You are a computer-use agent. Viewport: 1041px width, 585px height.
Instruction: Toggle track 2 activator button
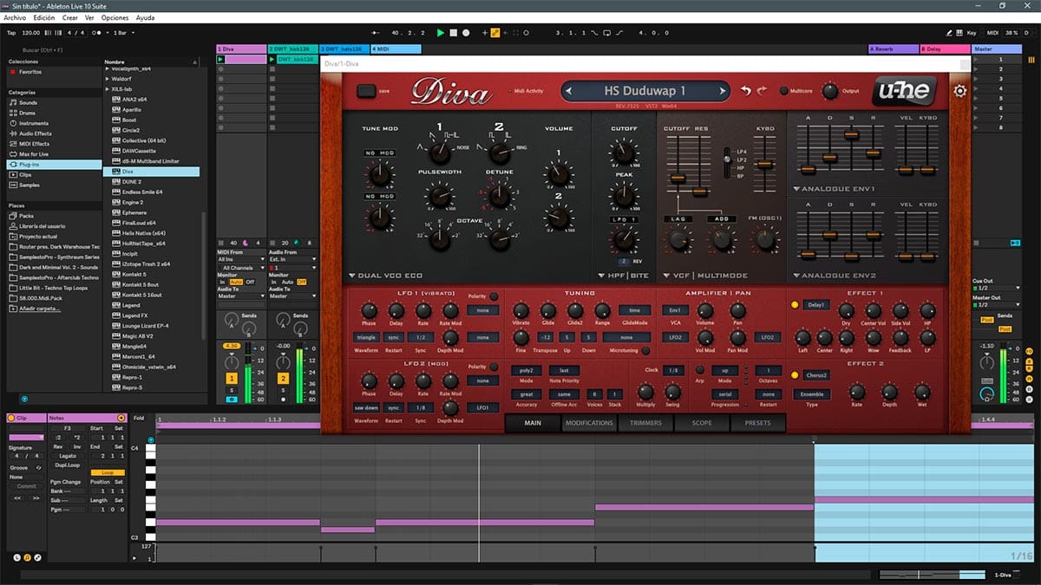283,379
